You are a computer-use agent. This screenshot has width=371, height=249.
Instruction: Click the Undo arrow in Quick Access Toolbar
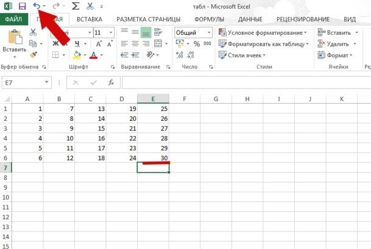[35, 5]
